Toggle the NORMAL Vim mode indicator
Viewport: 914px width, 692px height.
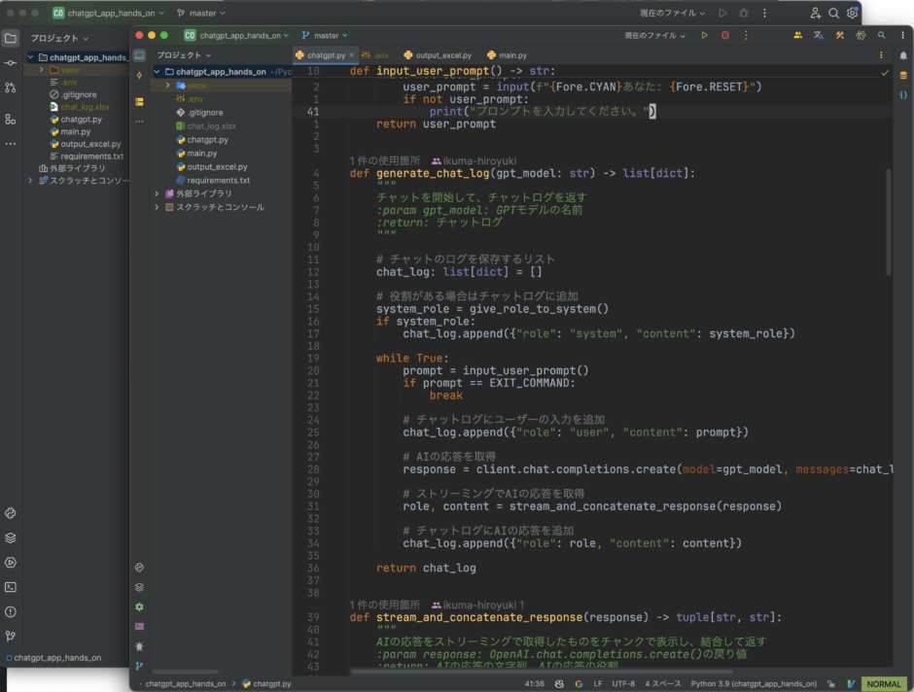883,683
